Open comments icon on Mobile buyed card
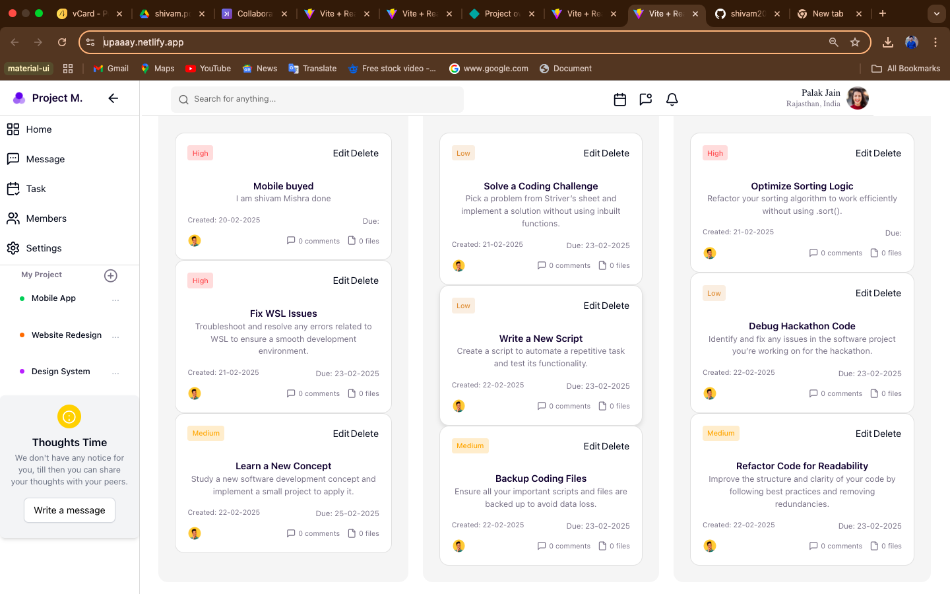Image resolution: width=950 pixels, height=594 pixels. [x=291, y=241]
